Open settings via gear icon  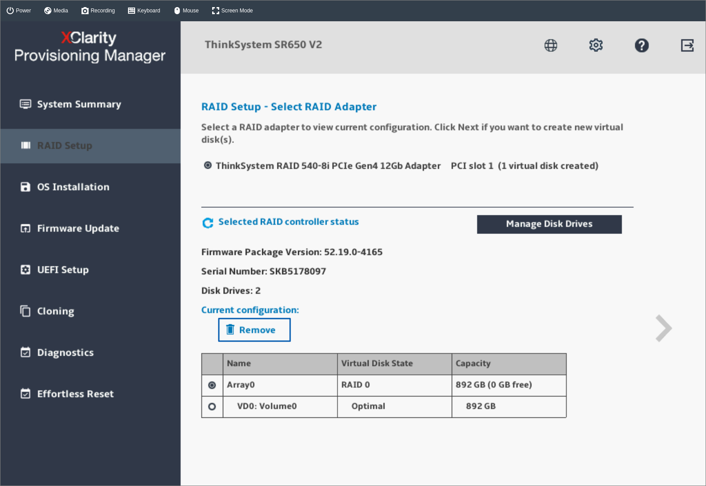596,45
